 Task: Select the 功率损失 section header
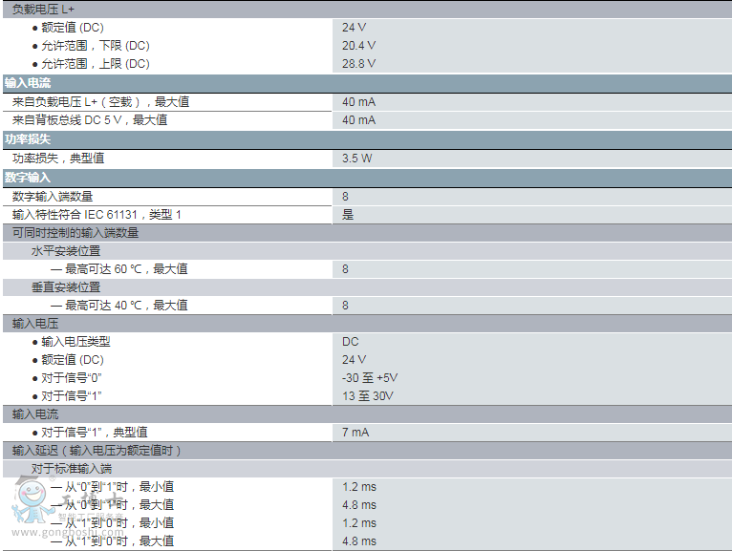[28, 139]
